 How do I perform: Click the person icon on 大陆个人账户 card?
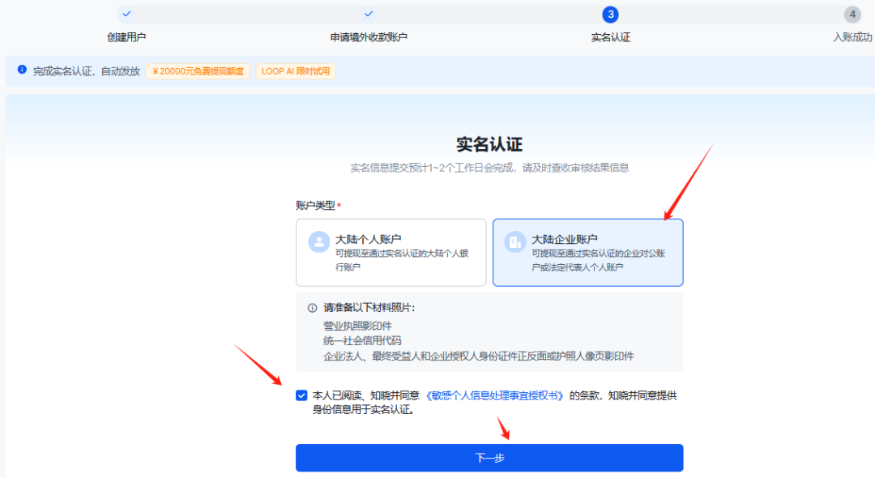pos(318,242)
